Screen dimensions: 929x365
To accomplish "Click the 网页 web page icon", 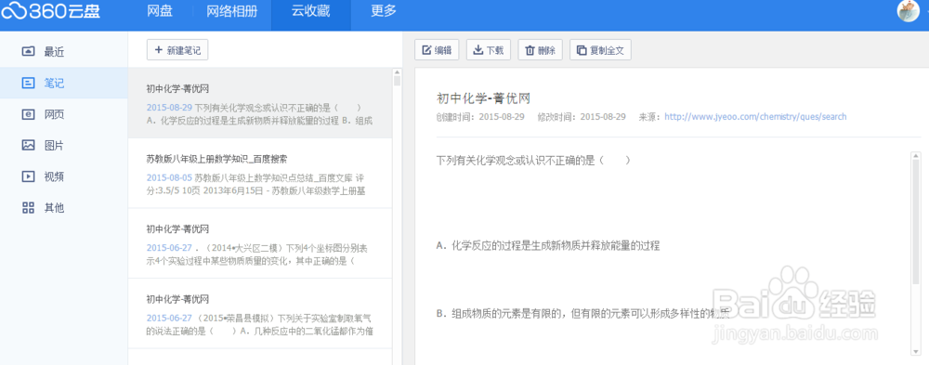I will (x=28, y=114).
